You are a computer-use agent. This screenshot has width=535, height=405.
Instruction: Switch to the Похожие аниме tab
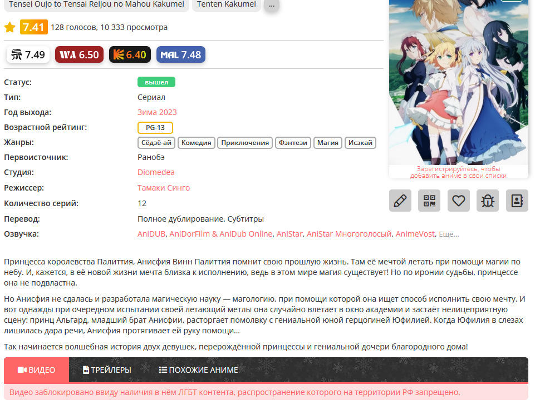point(198,370)
